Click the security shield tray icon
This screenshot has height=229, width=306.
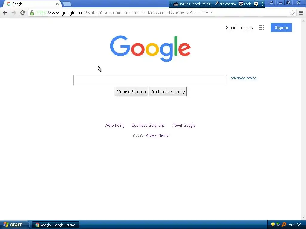[x=273, y=225]
